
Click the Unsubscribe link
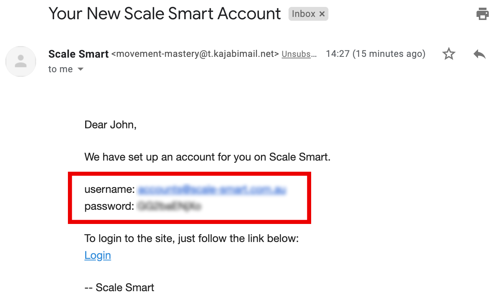click(299, 54)
